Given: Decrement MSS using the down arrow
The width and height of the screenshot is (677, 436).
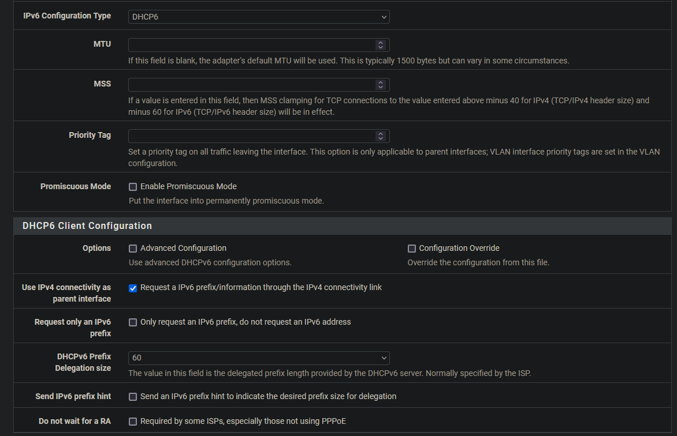Looking at the screenshot, I should [380, 87].
